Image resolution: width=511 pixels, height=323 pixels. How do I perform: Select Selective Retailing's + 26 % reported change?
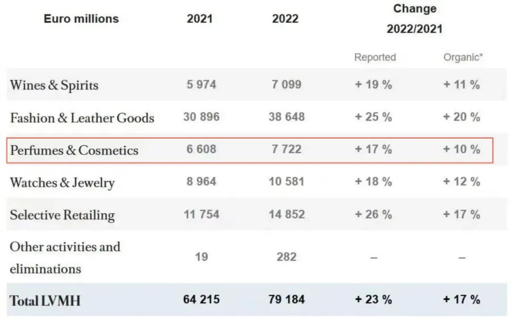click(373, 214)
